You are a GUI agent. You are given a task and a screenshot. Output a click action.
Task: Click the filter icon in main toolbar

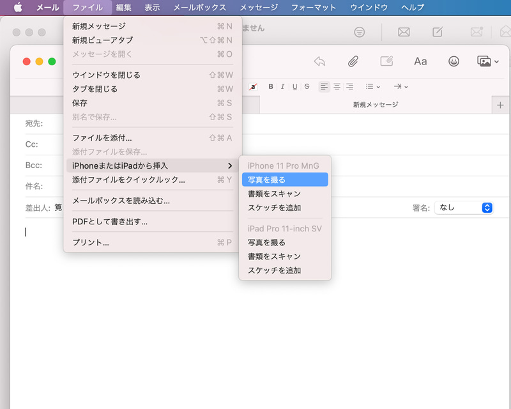tap(360, 32)
